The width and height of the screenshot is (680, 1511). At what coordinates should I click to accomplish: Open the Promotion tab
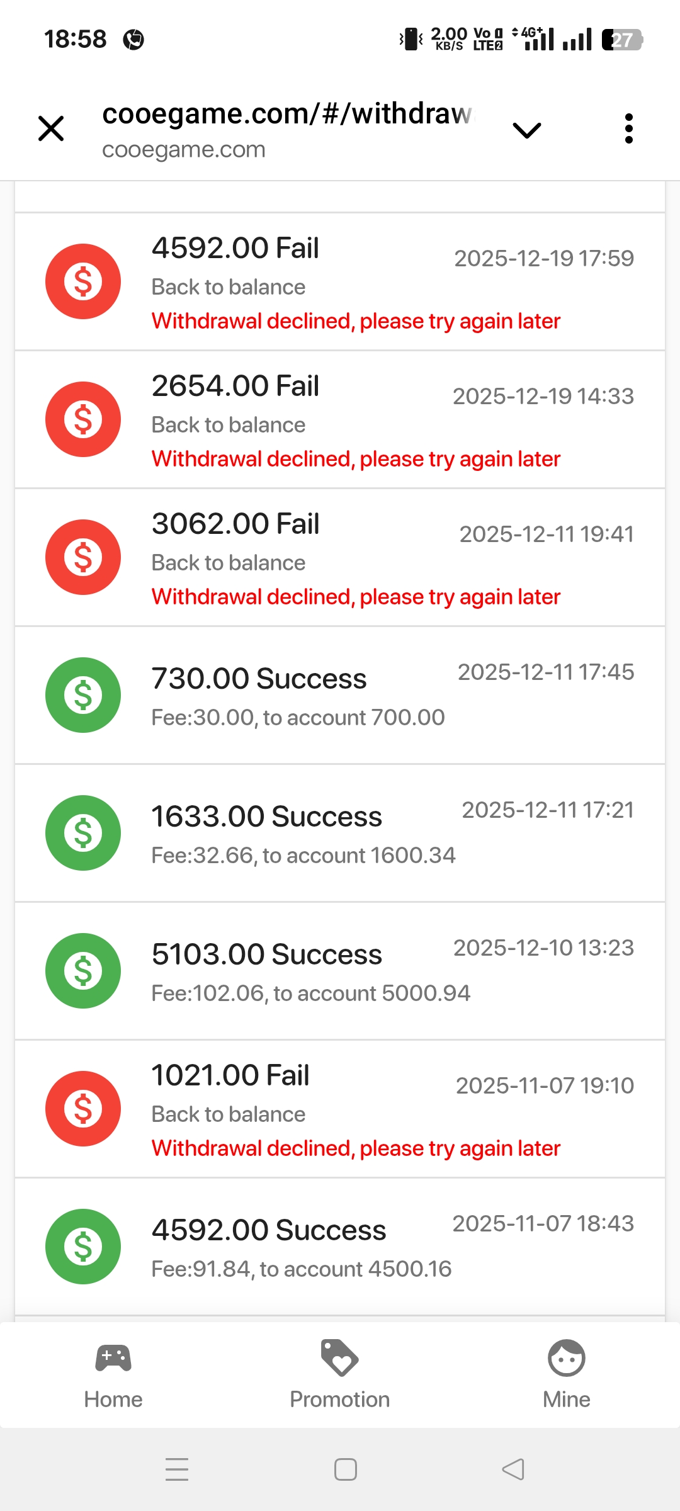tap(340, 1374)
